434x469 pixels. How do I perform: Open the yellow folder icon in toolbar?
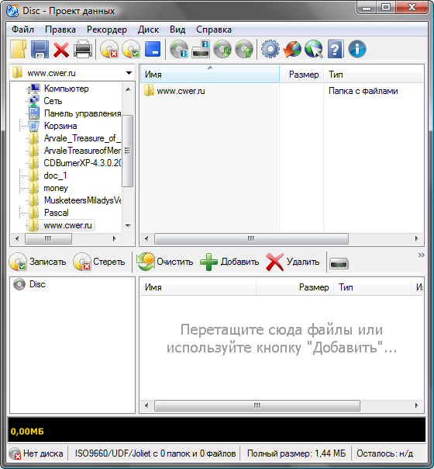(x=18, y=49)
